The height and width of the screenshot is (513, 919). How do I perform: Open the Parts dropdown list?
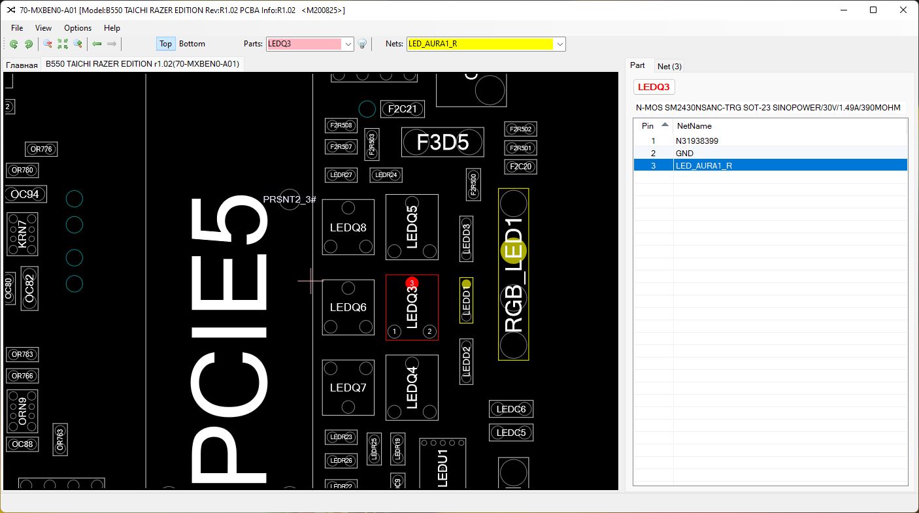[348, 44]
